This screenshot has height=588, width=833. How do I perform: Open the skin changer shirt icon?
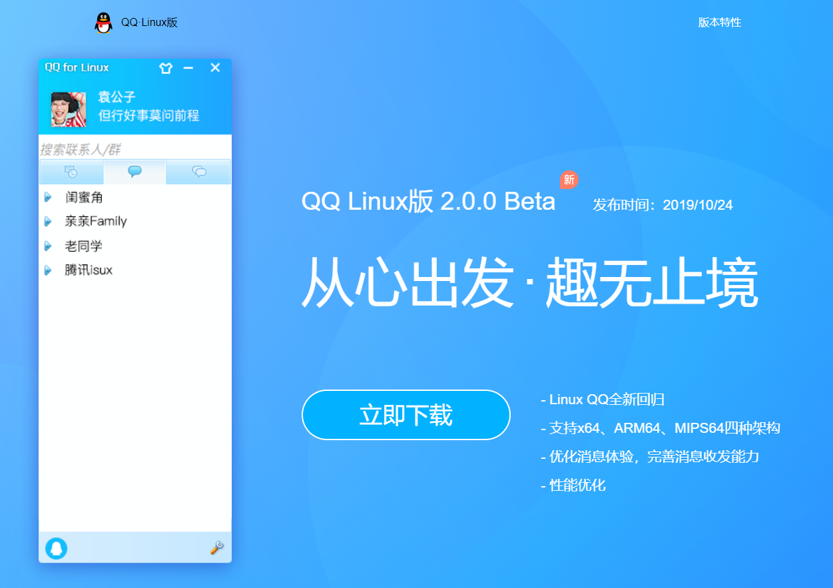tap(166, 68)
